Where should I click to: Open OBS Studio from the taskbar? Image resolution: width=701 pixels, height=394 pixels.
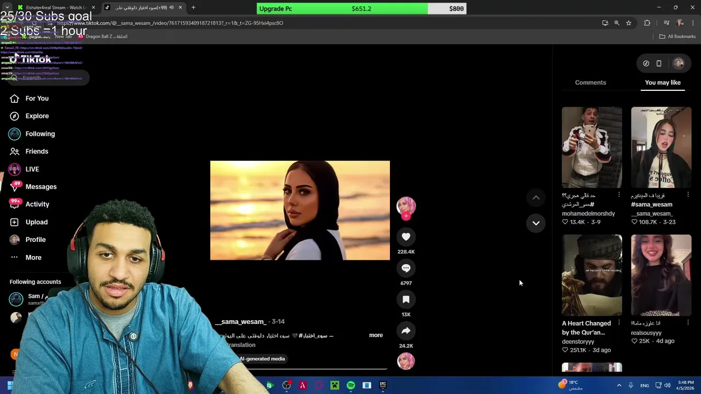(x=286, y=385)
